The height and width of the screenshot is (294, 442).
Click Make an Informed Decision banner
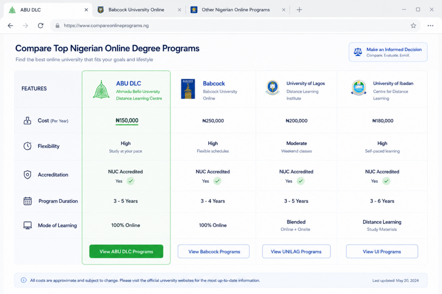(388, 52)
